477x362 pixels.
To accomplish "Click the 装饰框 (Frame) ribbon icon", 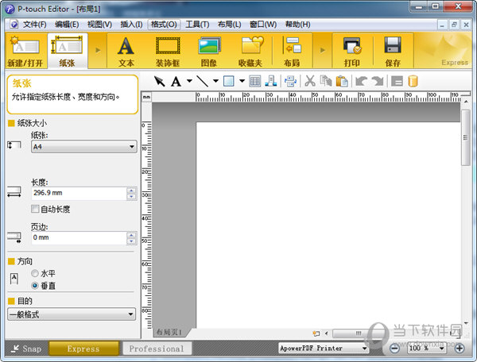I will [x=168, y=51].
